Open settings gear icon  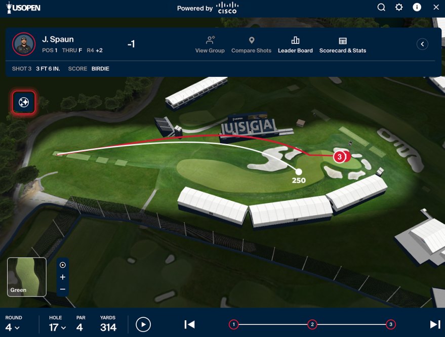pos(399,7)
